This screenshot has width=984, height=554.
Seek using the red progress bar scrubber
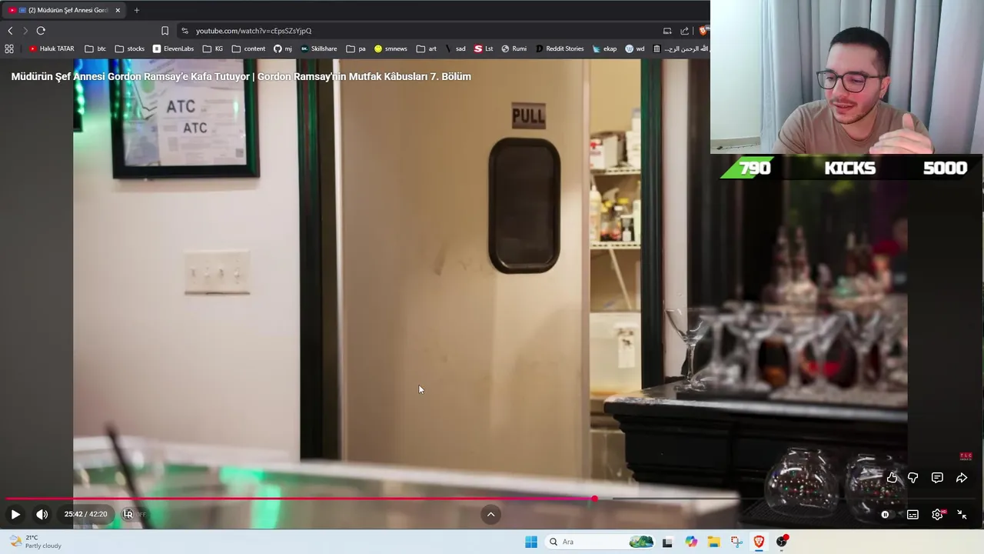pyautogui.click(x=594, y=499)
